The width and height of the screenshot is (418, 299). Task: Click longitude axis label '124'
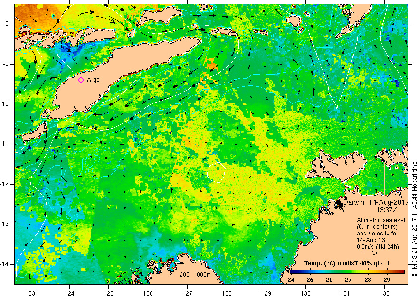(x=69, y=293)
